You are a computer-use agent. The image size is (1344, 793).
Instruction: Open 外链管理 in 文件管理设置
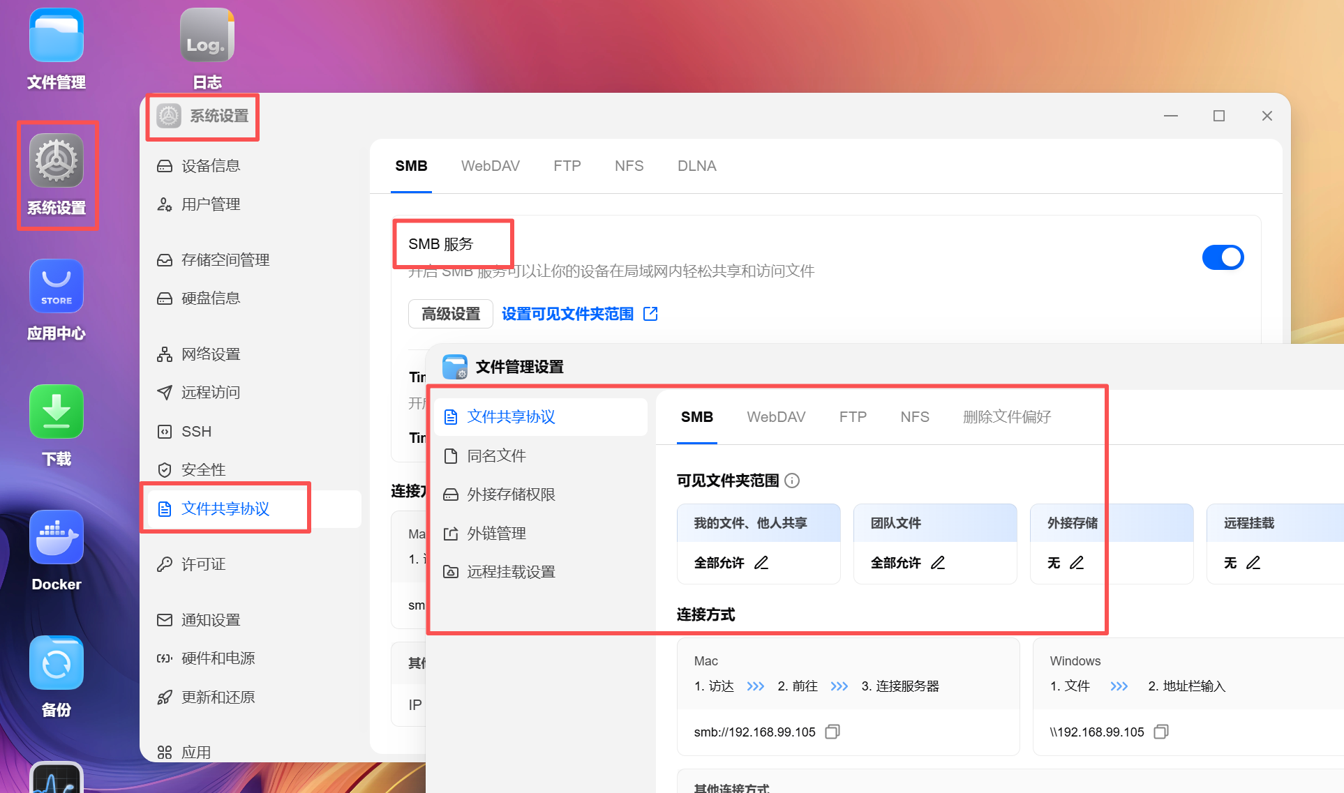541,534
